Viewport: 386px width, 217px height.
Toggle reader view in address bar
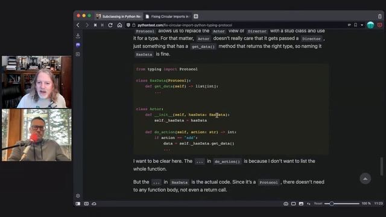(349, 25)
